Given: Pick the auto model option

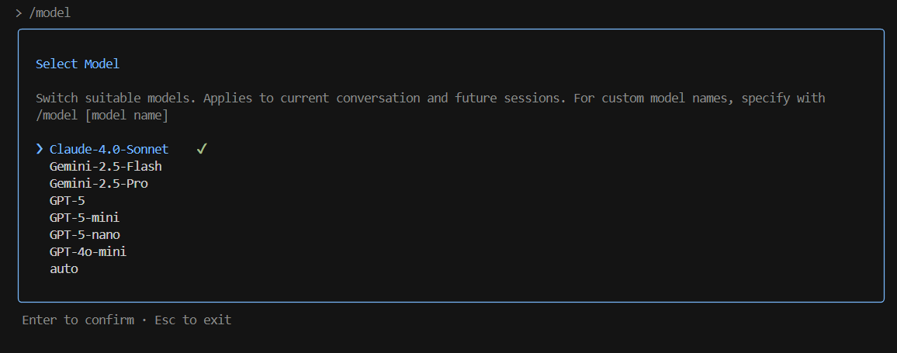Looking at the screenshot, I should pyautogui.click(x=64, y=269).
